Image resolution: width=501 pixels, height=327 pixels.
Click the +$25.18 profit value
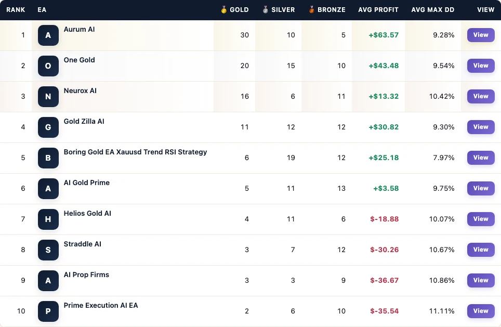tap(384, 158)
